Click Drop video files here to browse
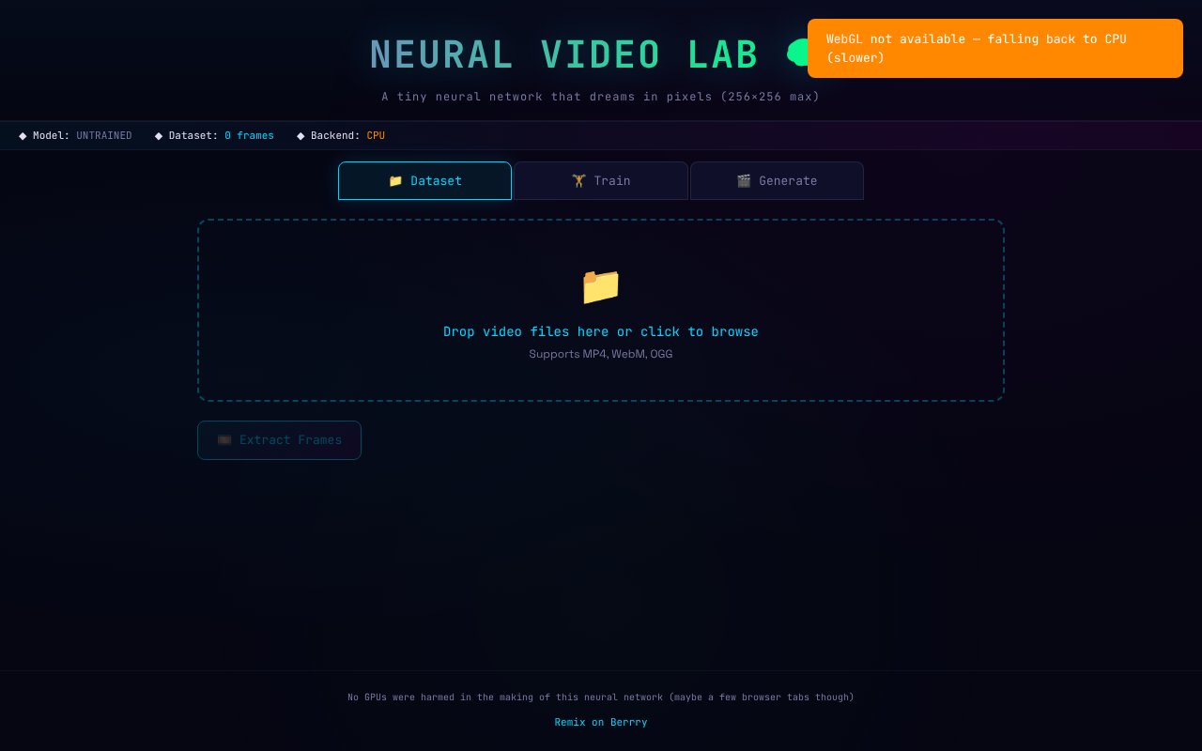 [600, 331]
